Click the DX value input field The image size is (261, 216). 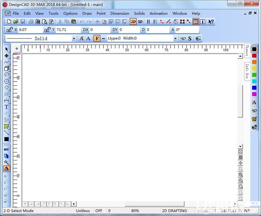(x=100, y=30)
